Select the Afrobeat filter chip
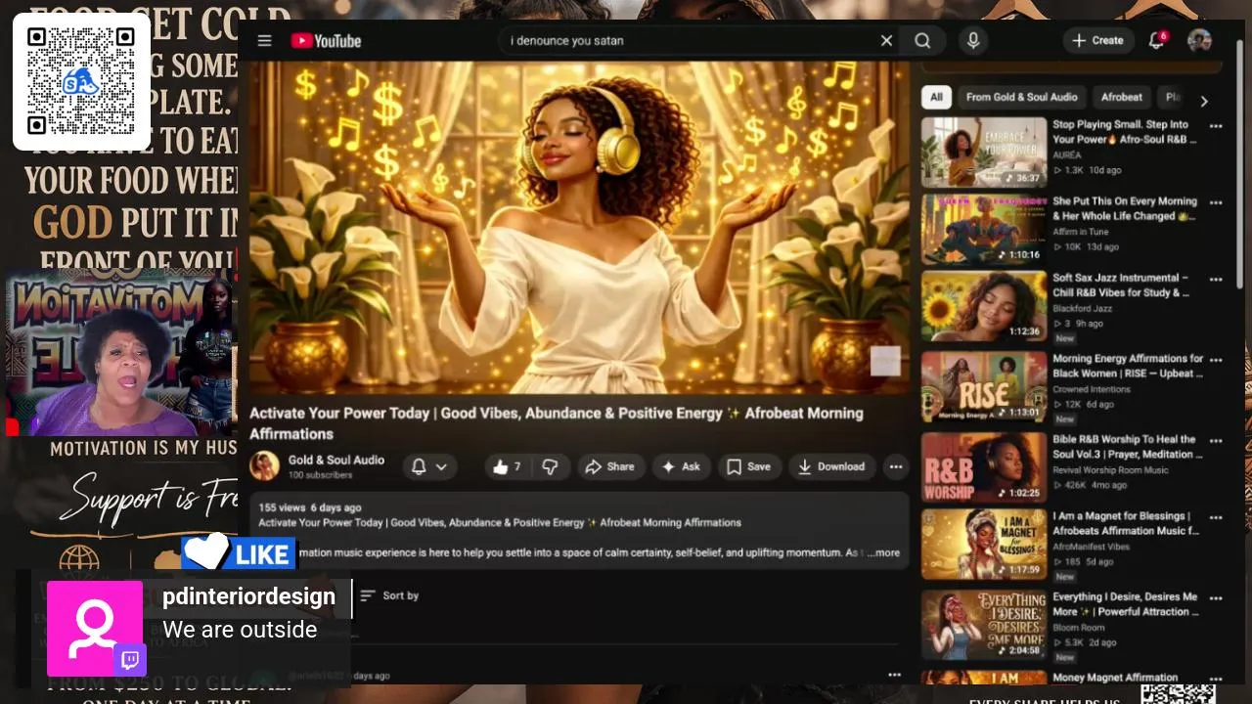The height and width of the screenshot is (704, 1252). pos(1121,97)
